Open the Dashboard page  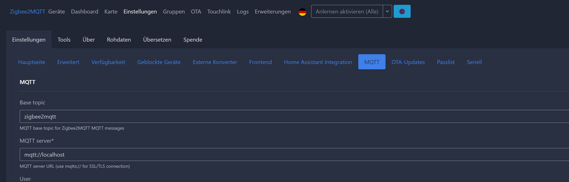coord(85,12)
